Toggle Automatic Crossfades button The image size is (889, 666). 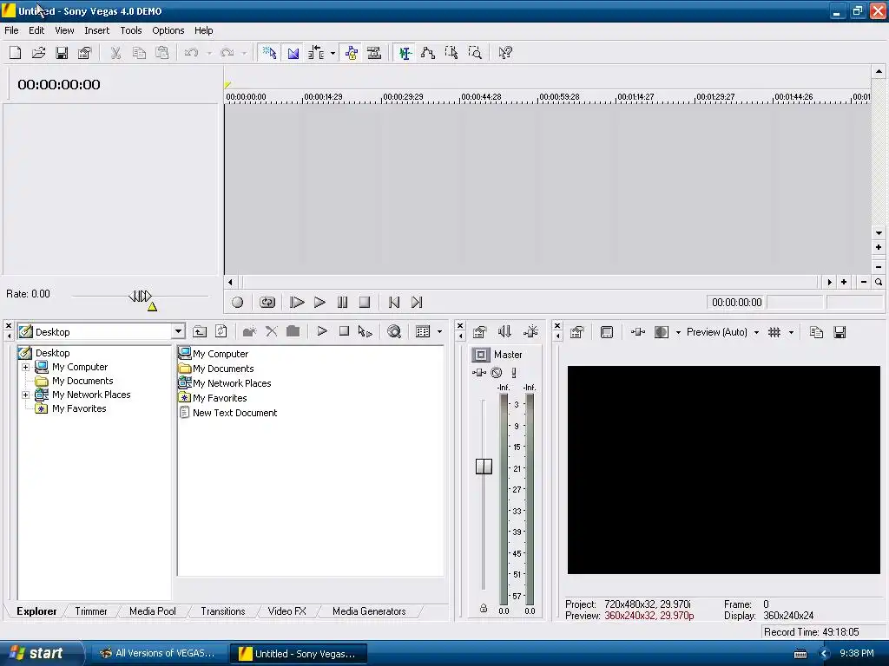point(293,53)
